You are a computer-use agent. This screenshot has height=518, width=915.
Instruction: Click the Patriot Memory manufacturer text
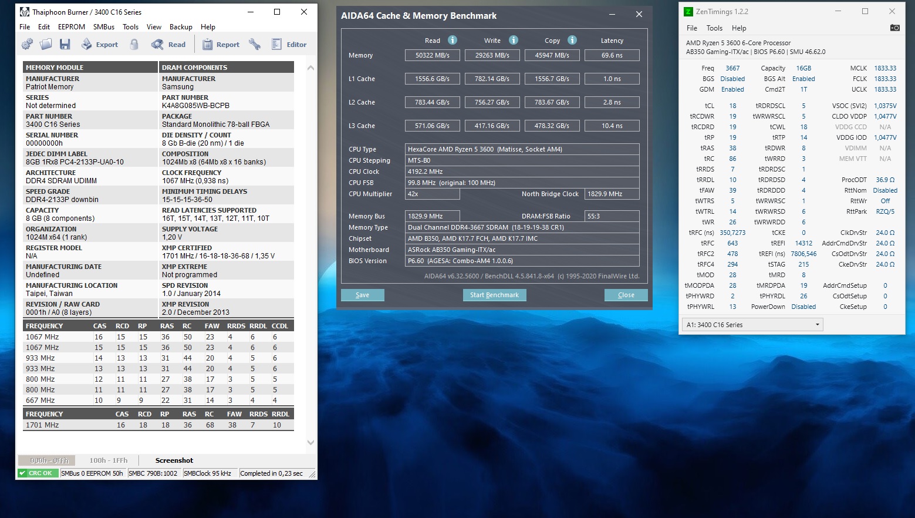[x=50, y=87]
